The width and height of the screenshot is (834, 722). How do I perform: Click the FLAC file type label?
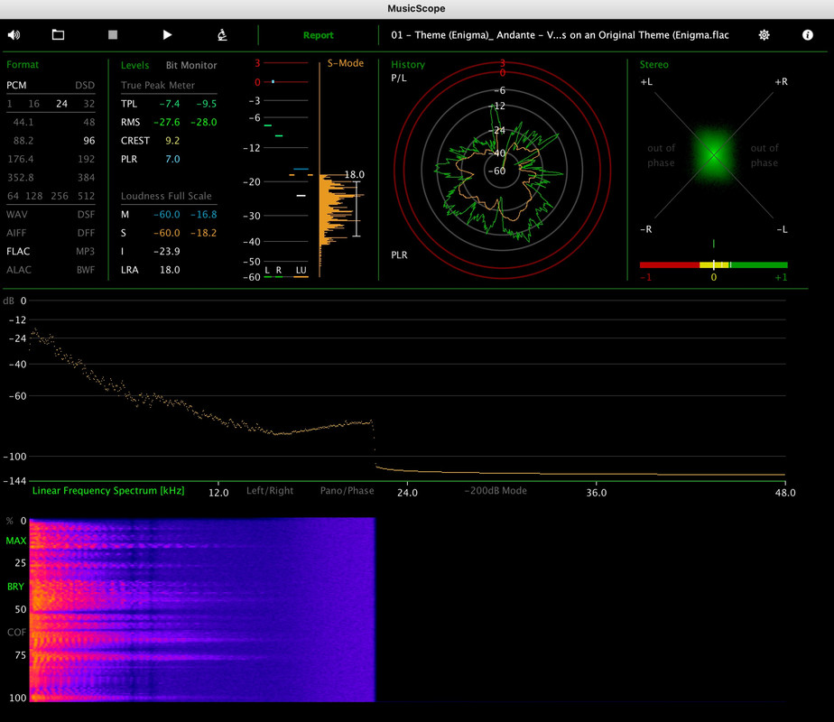tap(18, 251)
